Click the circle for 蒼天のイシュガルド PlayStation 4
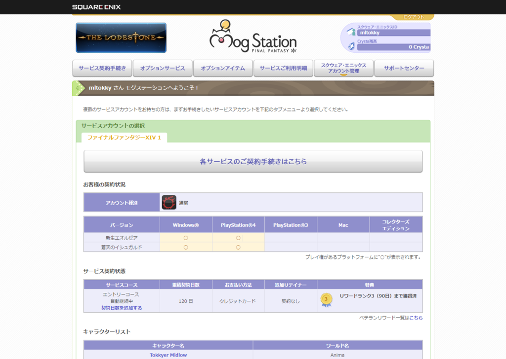Image resolution: width=506 pixels, height=359 pixels. [x=238, y=247]
